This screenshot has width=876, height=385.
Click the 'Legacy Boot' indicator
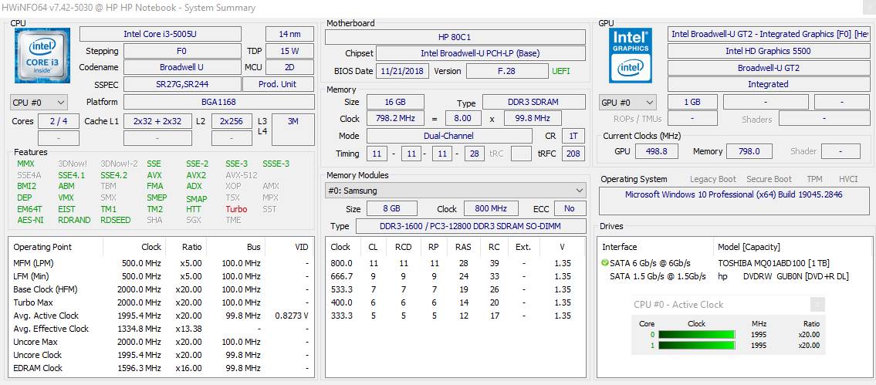(713, 179)
